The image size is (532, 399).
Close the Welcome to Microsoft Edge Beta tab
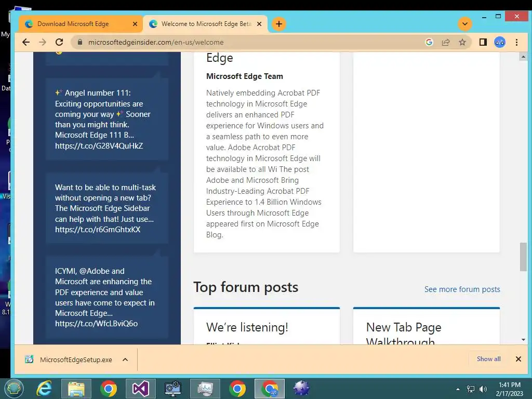click(259, 24)
